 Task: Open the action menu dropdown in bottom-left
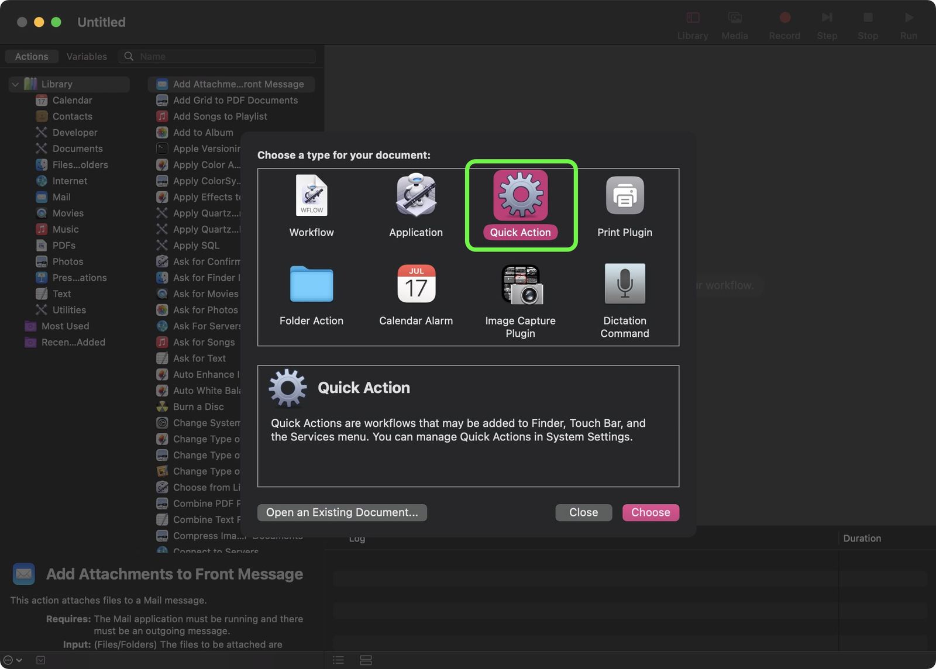[12, 660]
